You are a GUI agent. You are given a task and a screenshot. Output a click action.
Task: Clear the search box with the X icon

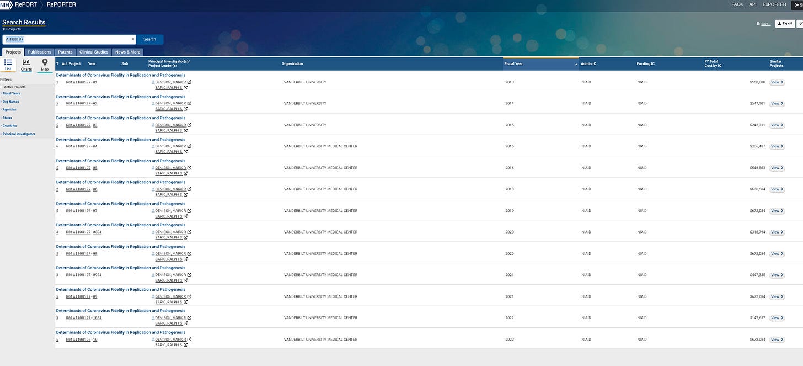[x=132, y=39]
